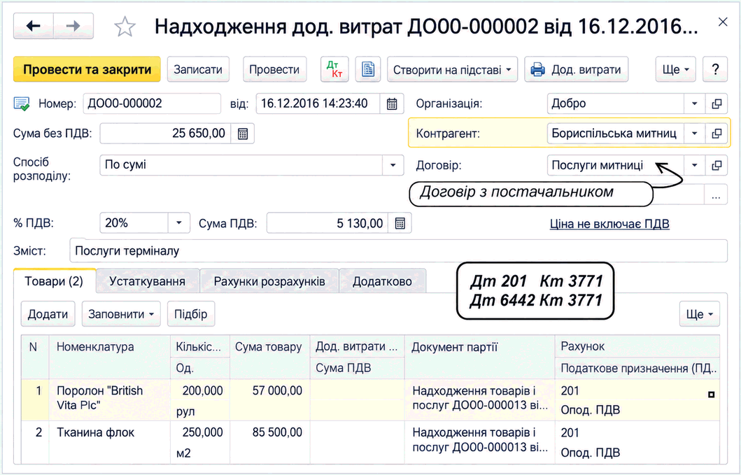741x475 pixels.
Task: Click the Підбір button
Action: [191, 314]
